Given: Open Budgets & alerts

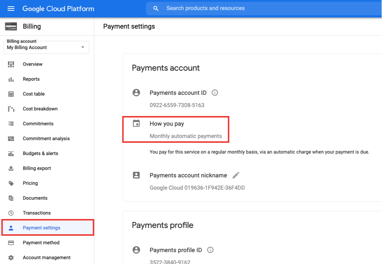Looking at the screenshot, I should 41,154.
